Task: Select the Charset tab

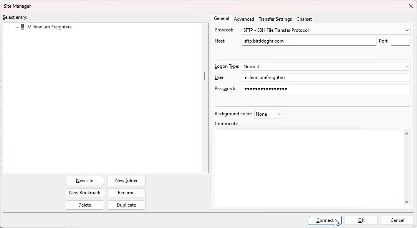Action: pyautogui.click(x=304, y=19)
